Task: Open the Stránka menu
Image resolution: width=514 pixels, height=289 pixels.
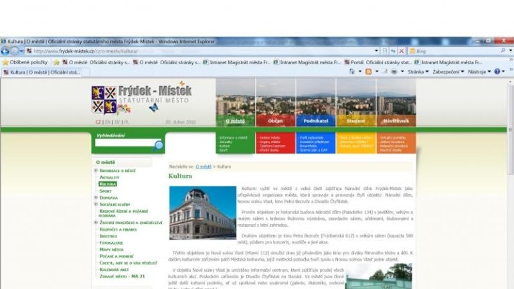Action: (x=418, y=72)
